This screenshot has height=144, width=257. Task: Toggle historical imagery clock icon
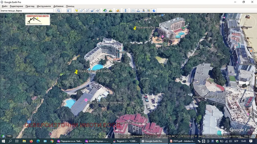click(x=105, y=10)
